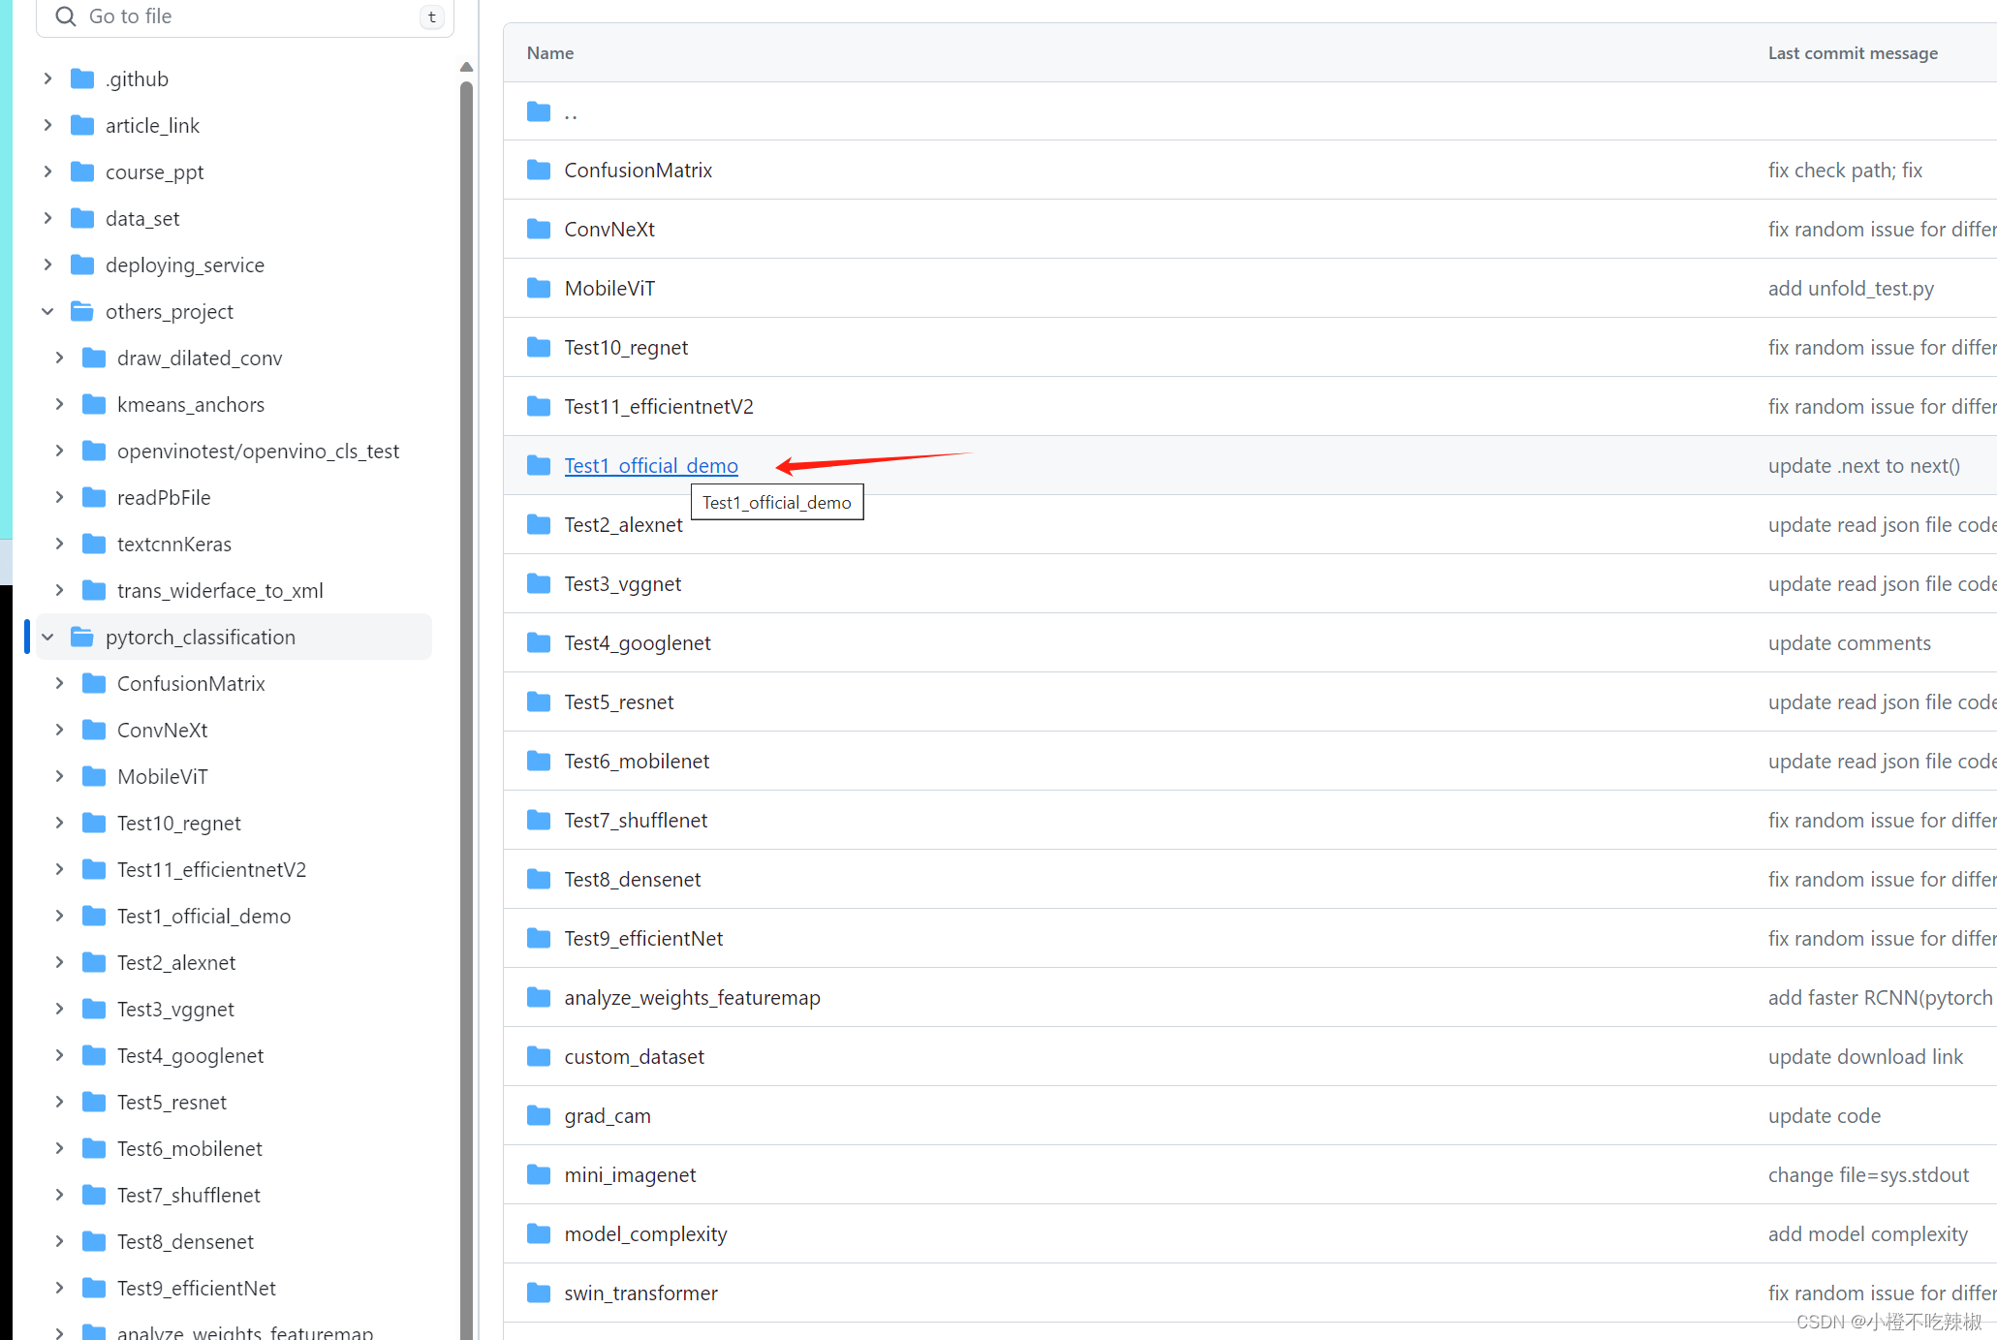Screen dimensions: 1997x1340
Task: Open the Test1_official_demo link
Action: [x=650, y=465]
